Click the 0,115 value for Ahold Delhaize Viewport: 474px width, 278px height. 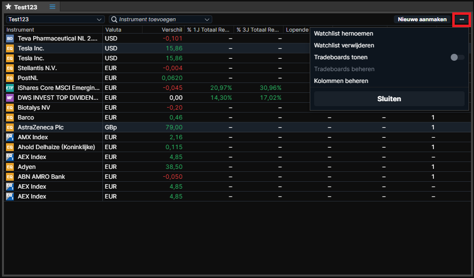click(174, 147)
